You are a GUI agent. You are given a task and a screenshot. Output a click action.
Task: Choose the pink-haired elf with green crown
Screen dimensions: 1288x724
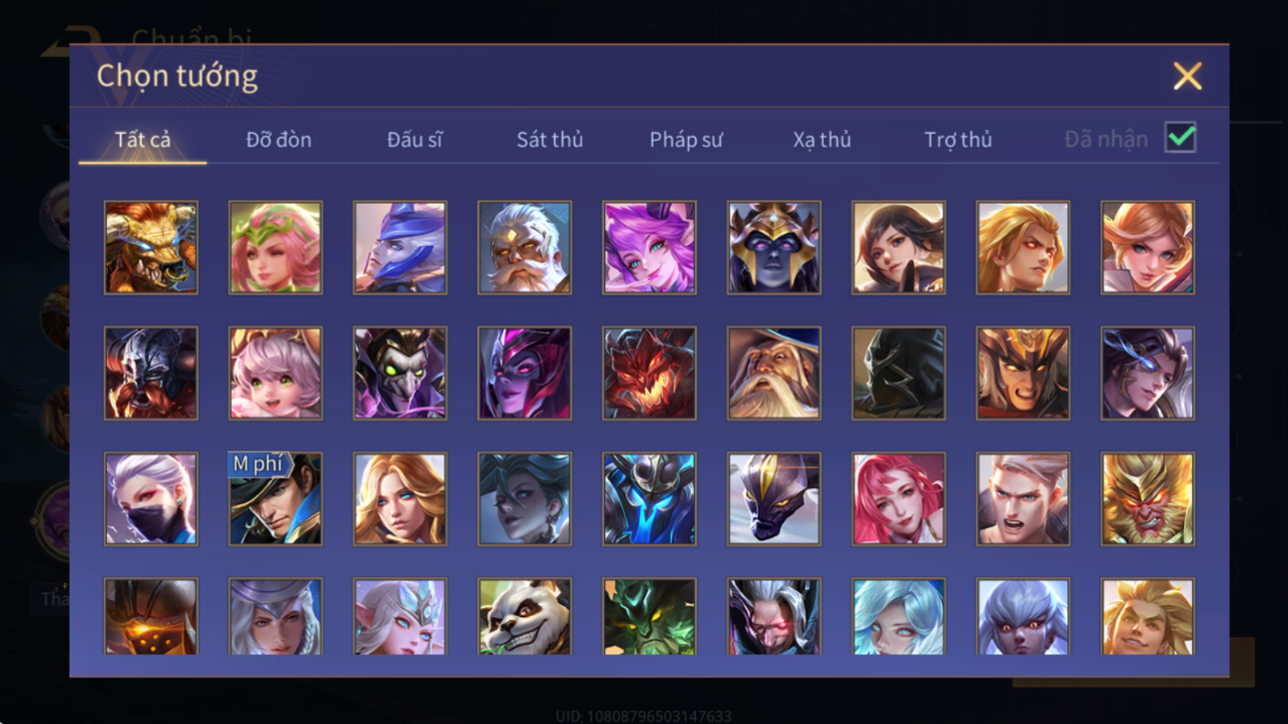pyautogui.click(x=276, y=248)
